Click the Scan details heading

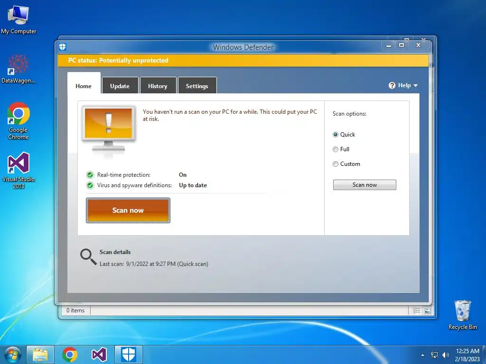[x=115, y=252]
